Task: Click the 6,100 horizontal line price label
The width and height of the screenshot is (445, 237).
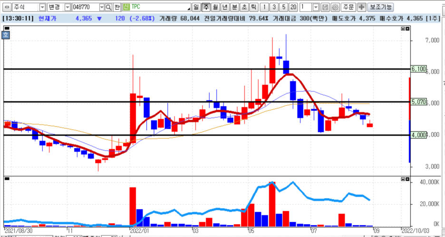Action: [418, 69]
